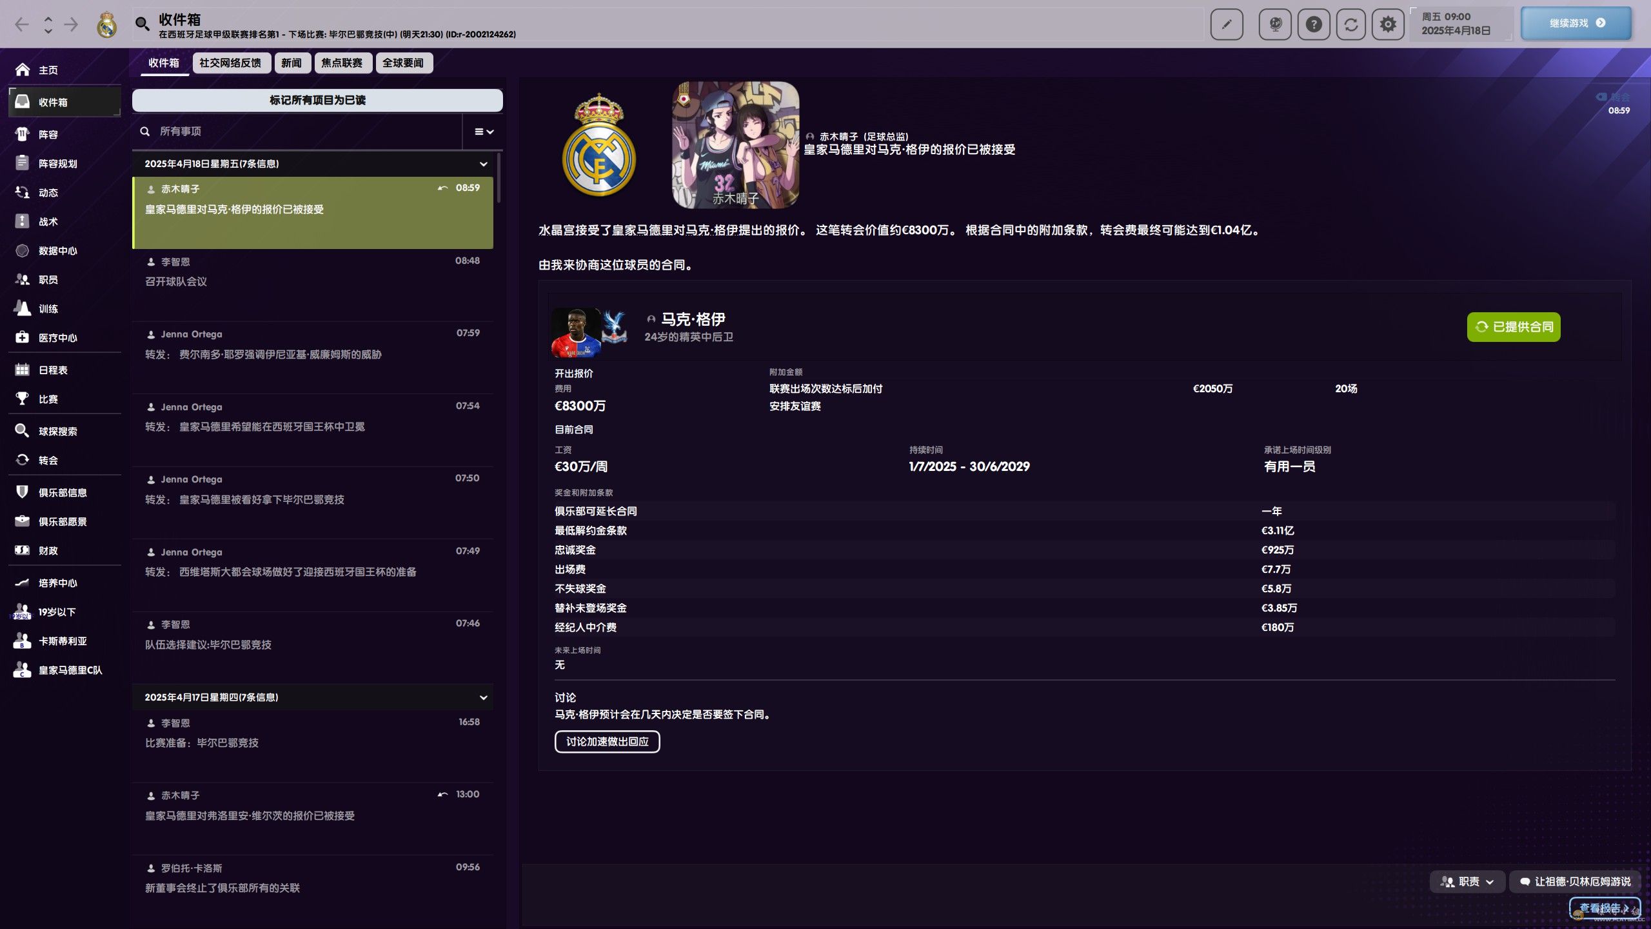Open message 召开球队会议 from 李智恩
This screenshot has width=1651, height=929.
pos(313,285)
